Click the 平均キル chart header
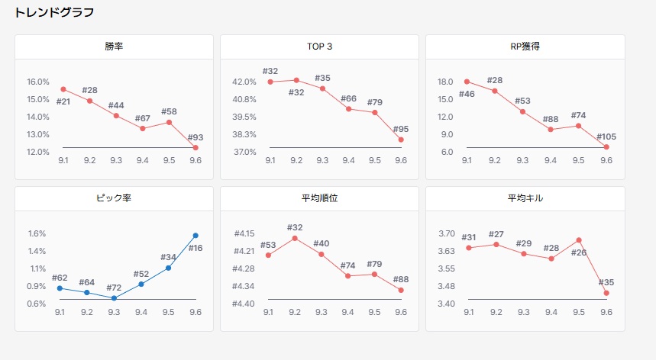Screen dimensions: 656x360 click(x=525, y=198)
